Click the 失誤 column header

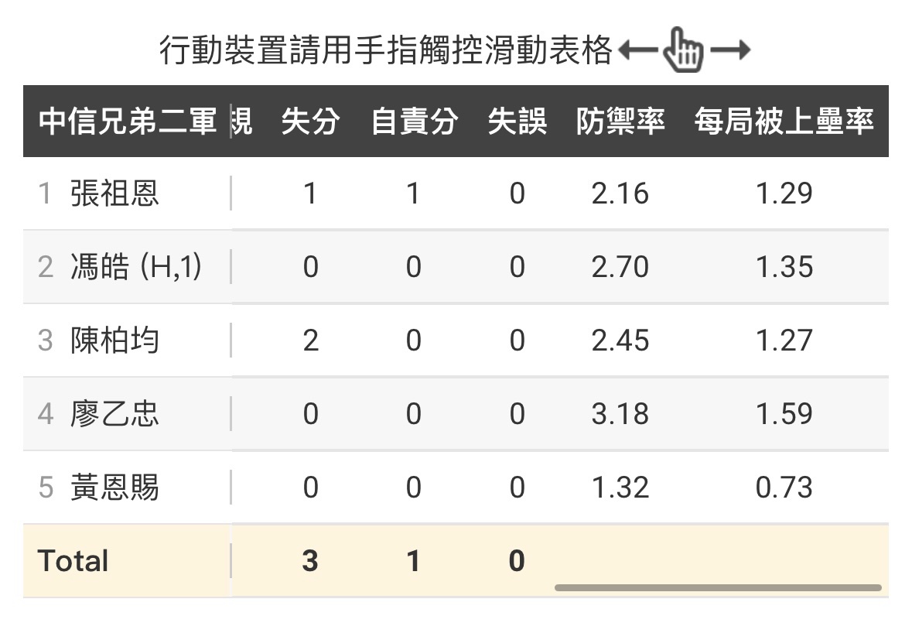(517, 121)
